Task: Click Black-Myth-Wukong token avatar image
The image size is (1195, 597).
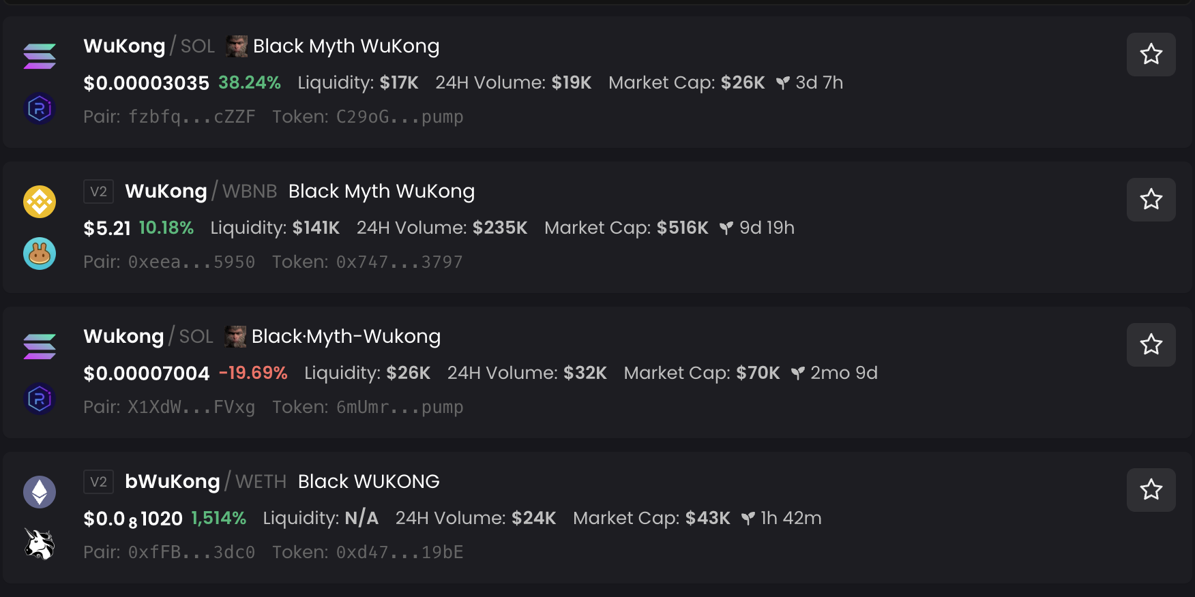Action: (x=235, y=337)
